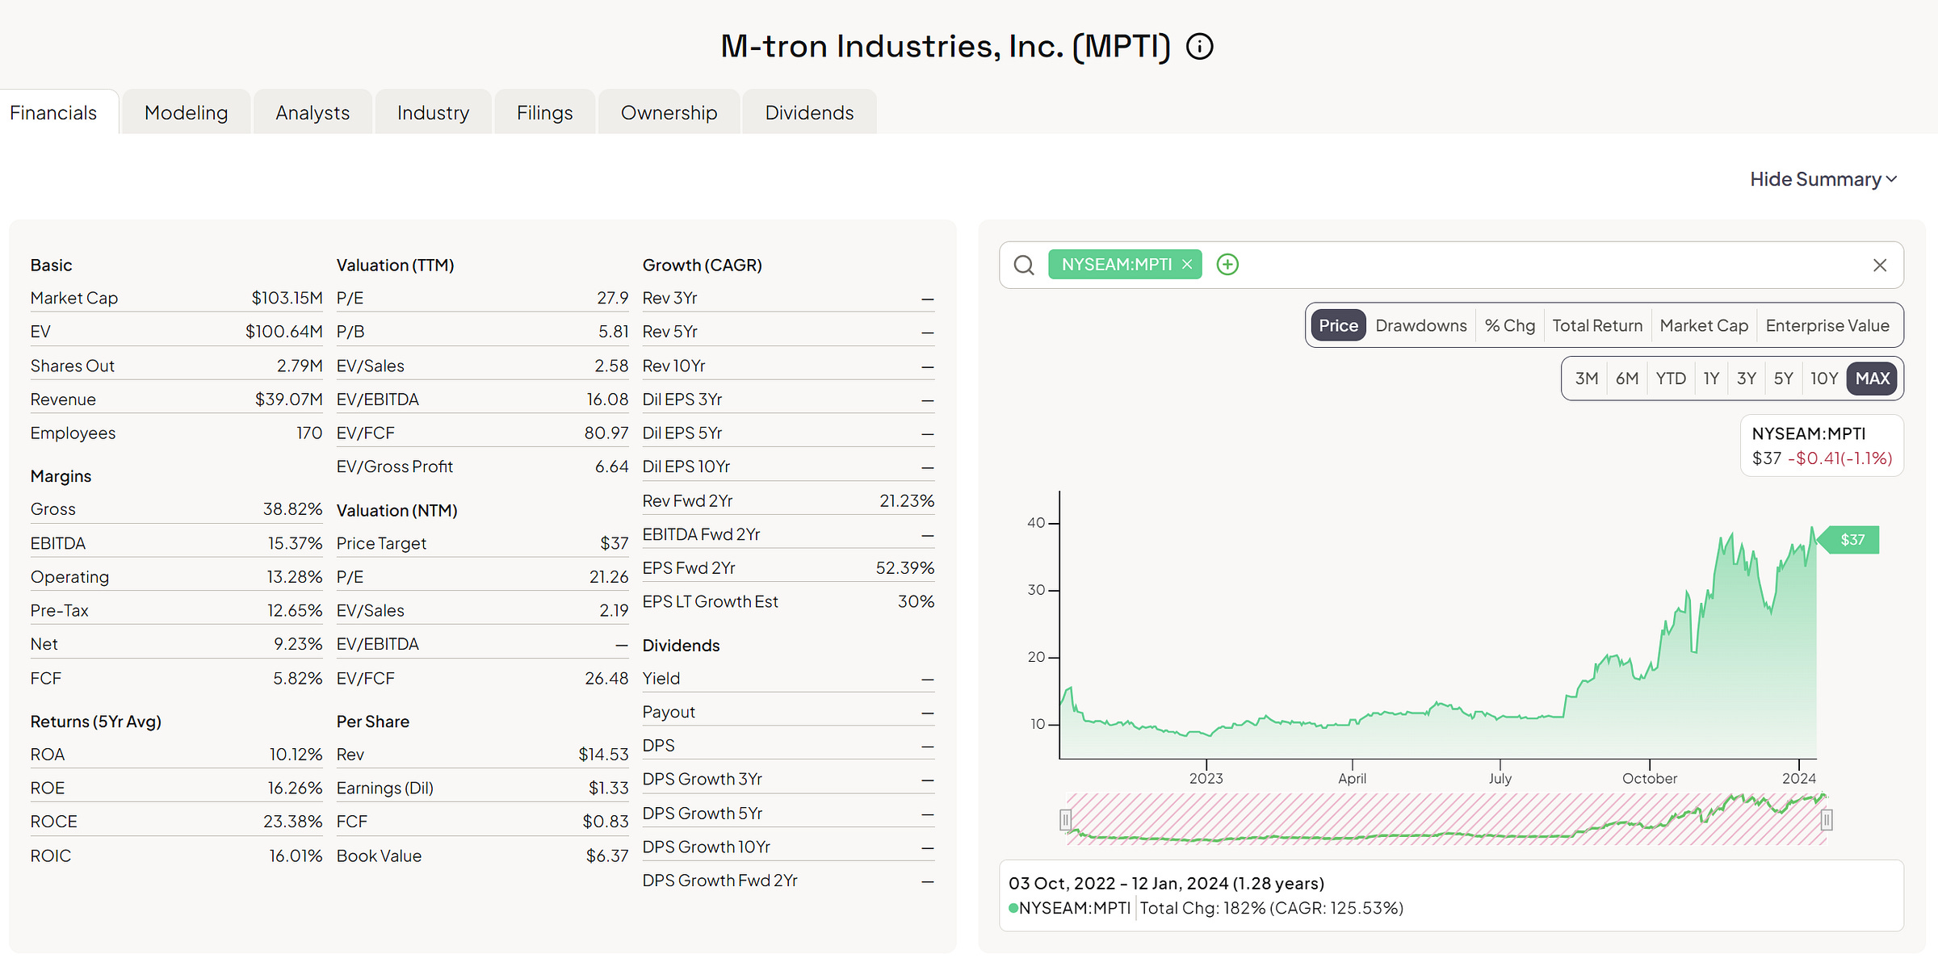Add a comparison ticker with plus icon
The image size is (1938, 958).
(x=1227, y=265)
